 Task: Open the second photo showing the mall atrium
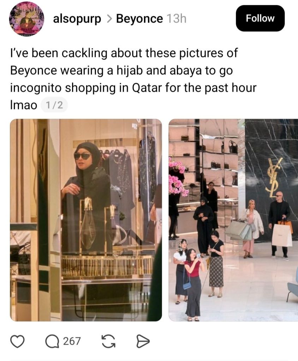(233, 220)
